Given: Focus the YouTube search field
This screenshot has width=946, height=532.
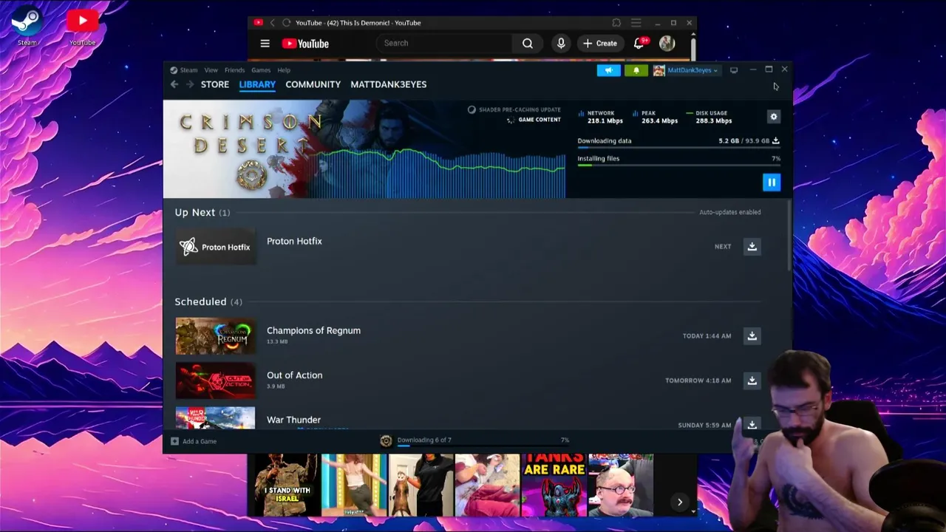Looking at the screenshot, I should tap(446, 43).
